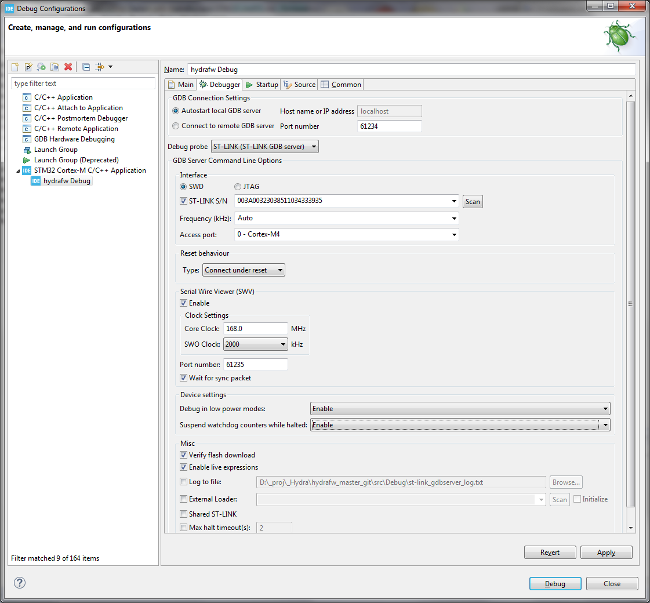
Task: Create a new launch configuration
Action: (14, 67)
